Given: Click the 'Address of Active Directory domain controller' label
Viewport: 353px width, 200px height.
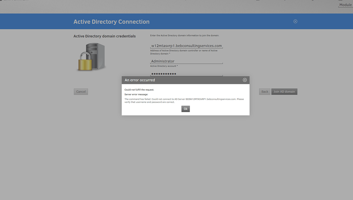Looking at the screenshot, I should tap(184, 52).
